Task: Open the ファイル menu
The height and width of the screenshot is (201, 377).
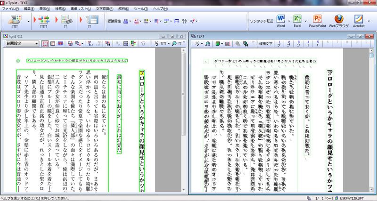Action: pos(10,9)
